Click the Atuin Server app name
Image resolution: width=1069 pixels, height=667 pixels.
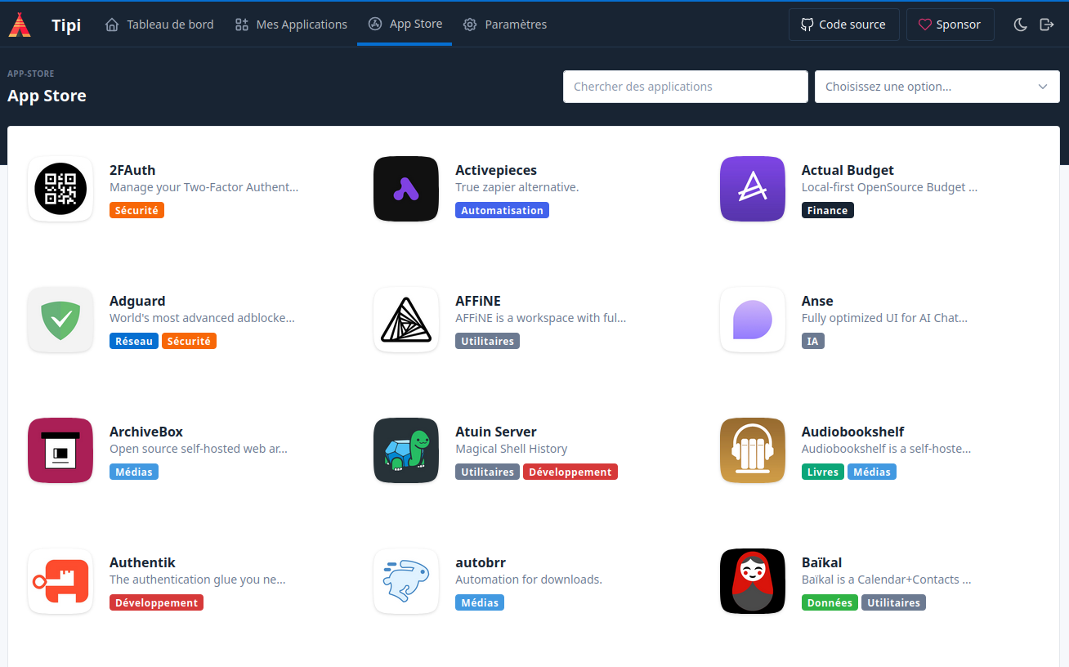(x=496, y=432)
